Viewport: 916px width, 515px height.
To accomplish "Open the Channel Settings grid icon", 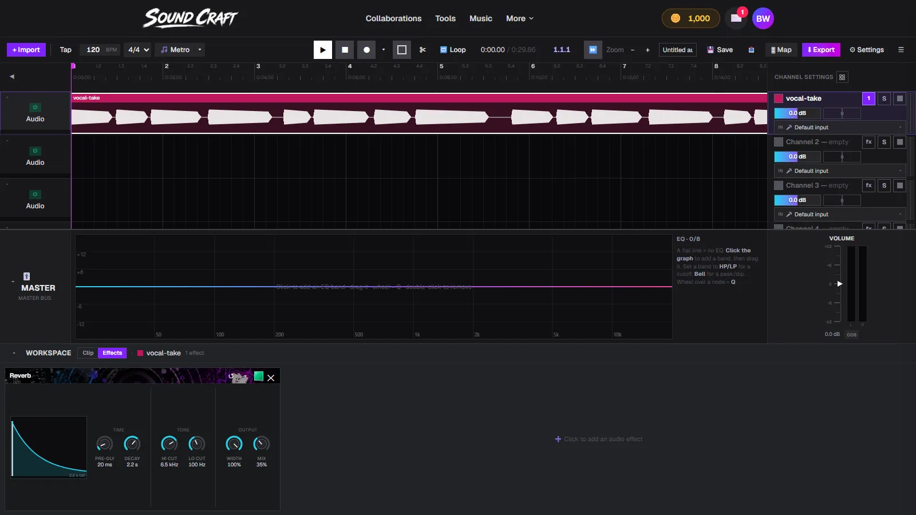I will pos(842,77).
